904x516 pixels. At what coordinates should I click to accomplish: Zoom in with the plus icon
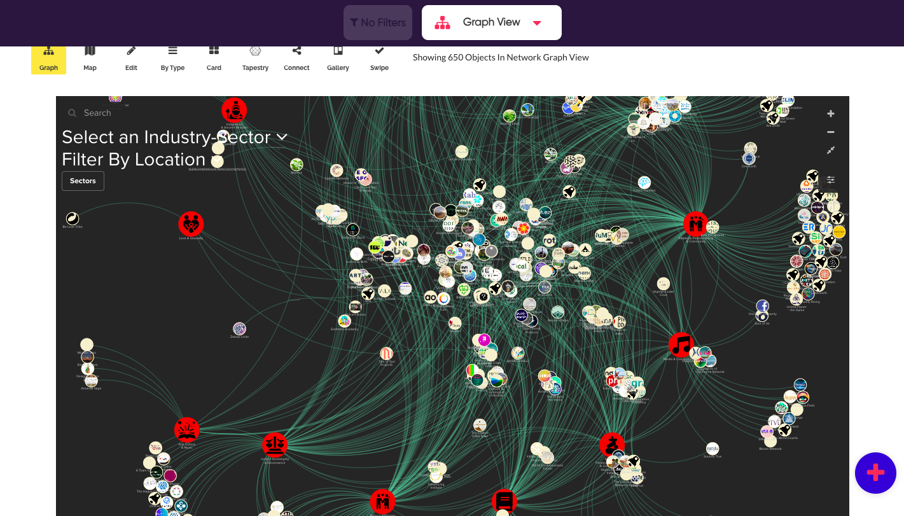pos(831,114)
